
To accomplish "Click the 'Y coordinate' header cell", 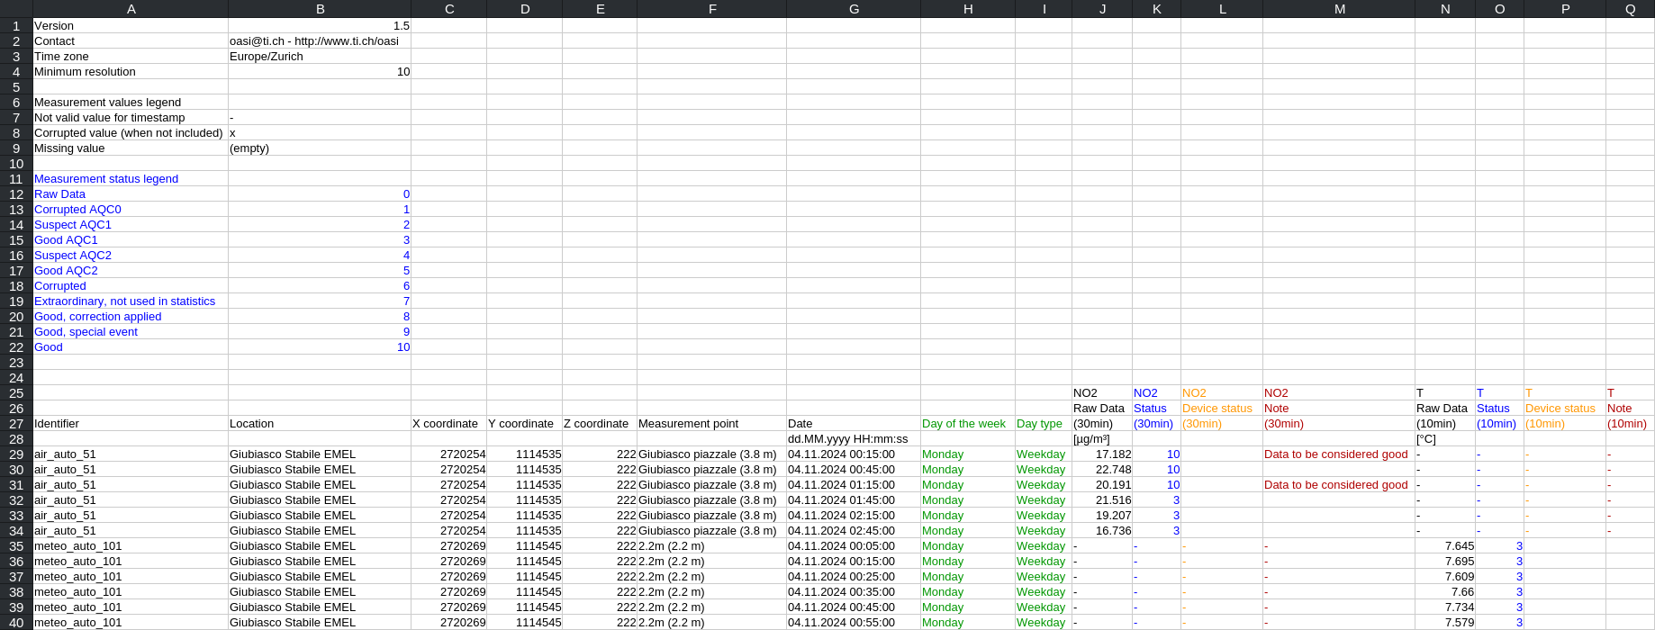I will tap(524, 424).
